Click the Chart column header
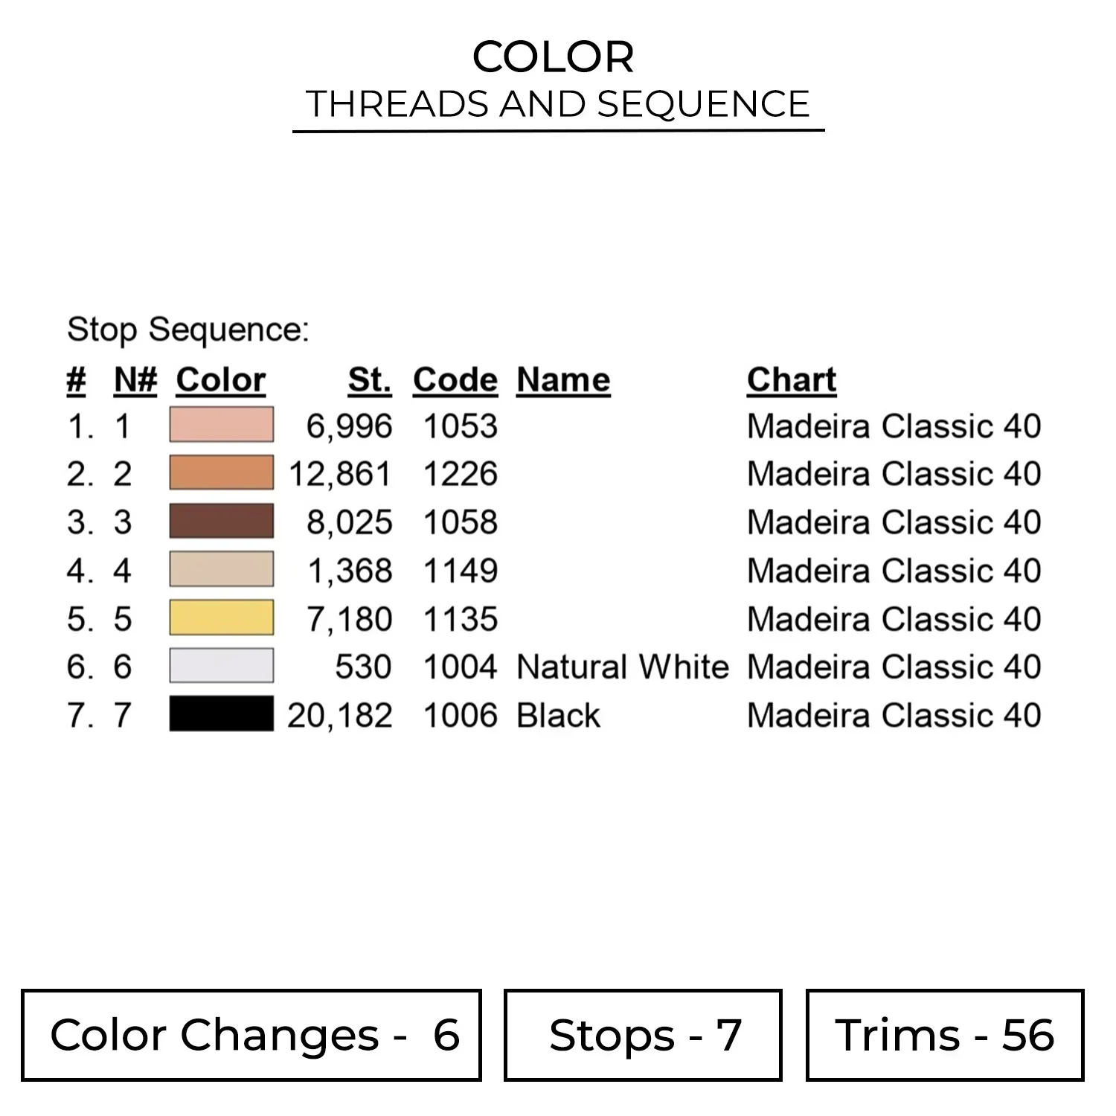The height and width of the screenshot is (1116, 1116). point(791,380)
